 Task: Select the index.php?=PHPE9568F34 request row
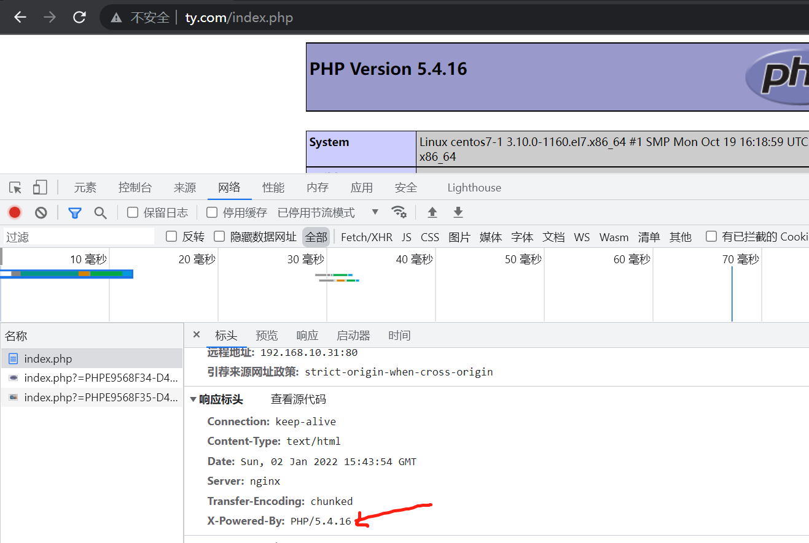[x=92, y=378]
